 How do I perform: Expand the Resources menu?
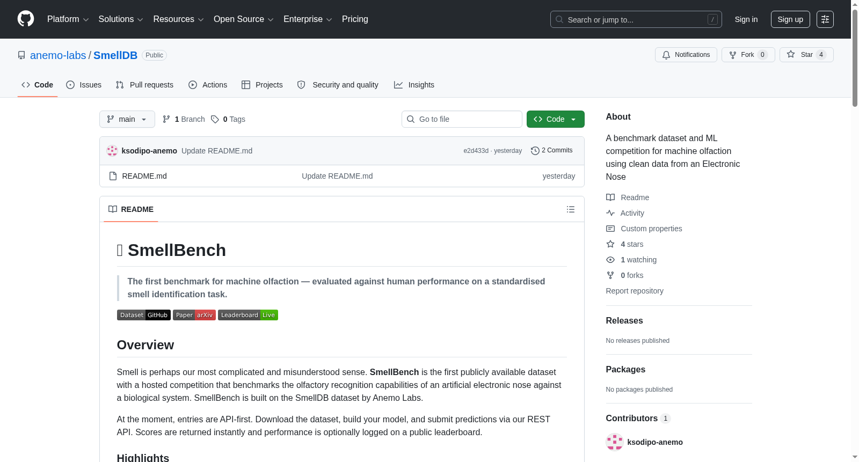tap(178, 19)
